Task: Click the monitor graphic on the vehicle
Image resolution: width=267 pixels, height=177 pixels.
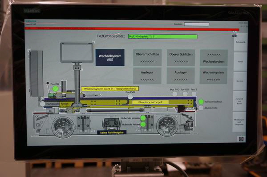Action: [x=77, y=52]
